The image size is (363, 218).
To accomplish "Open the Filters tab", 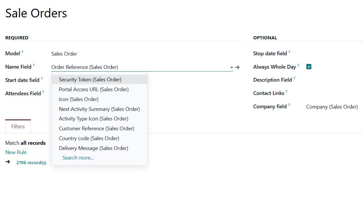I will coord(18,127).
